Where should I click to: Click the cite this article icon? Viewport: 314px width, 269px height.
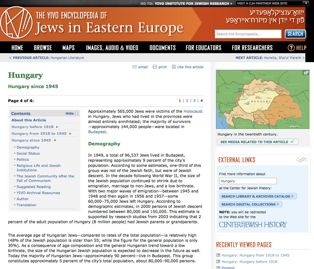point(173,67)
